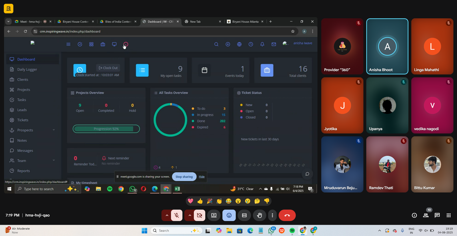
Task: Send the clapping hands reaction
Action: point(219,201)
